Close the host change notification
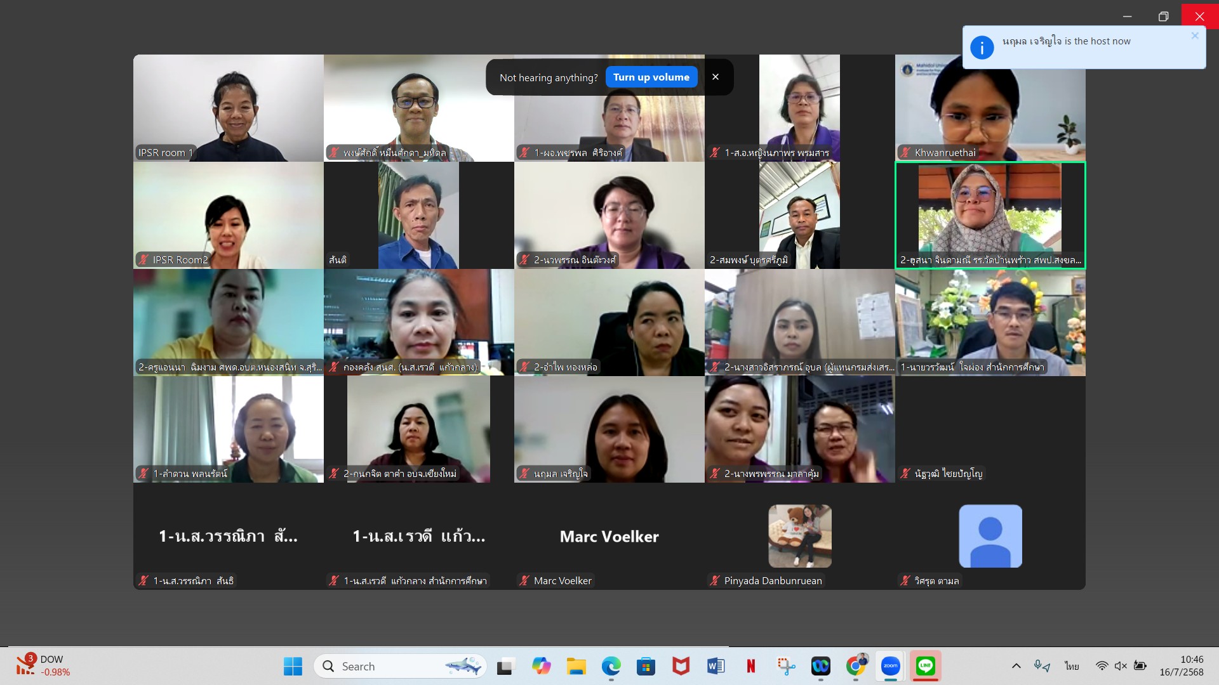This screenshot has height=685, width=1219. point(1195,36)
